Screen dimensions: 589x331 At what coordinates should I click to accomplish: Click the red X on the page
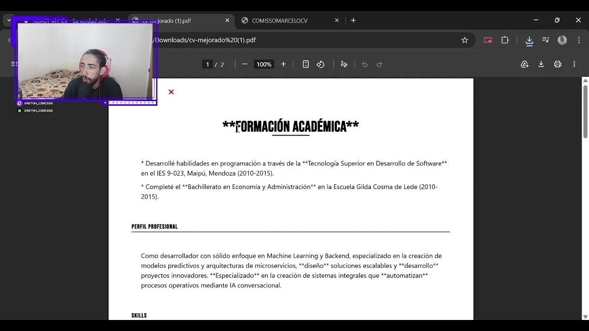(171, 92)
